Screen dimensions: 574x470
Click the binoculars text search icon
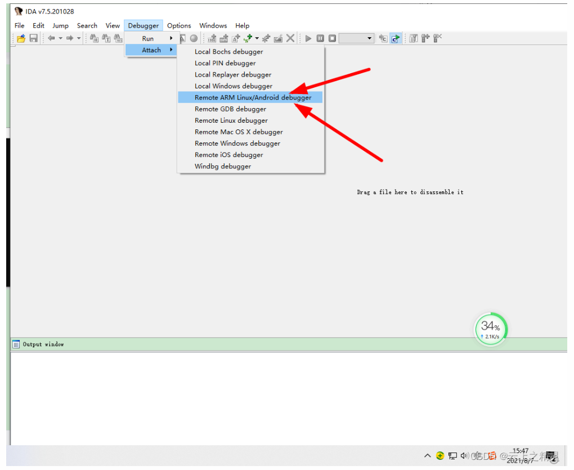pos(106,38)
